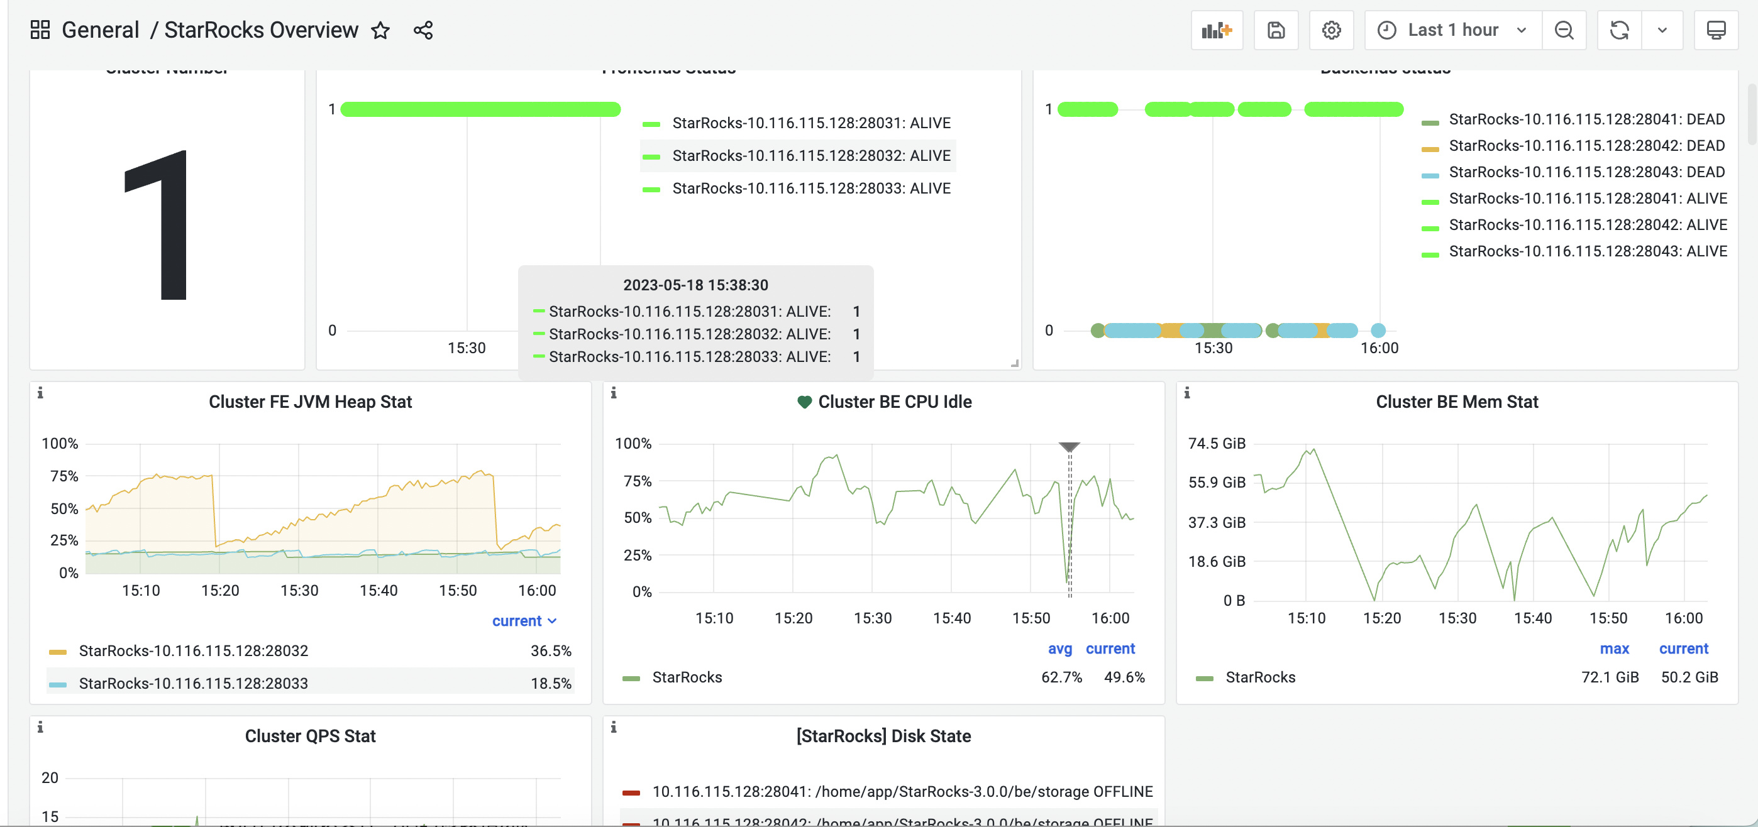Open dashboard settings gear
1758x827 pixels.
click(x=1331, y=30)
